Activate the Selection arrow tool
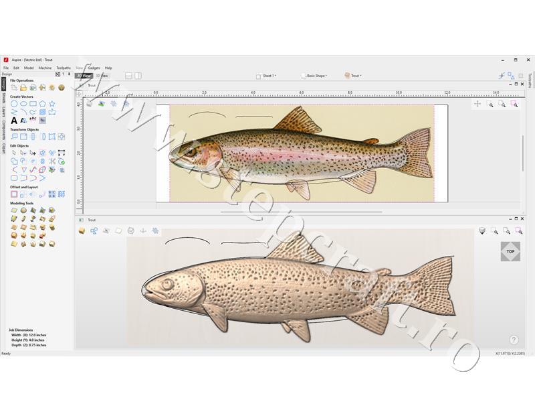Image resolution: width=535 pixels, height=412 pixels. click(14, 153)
